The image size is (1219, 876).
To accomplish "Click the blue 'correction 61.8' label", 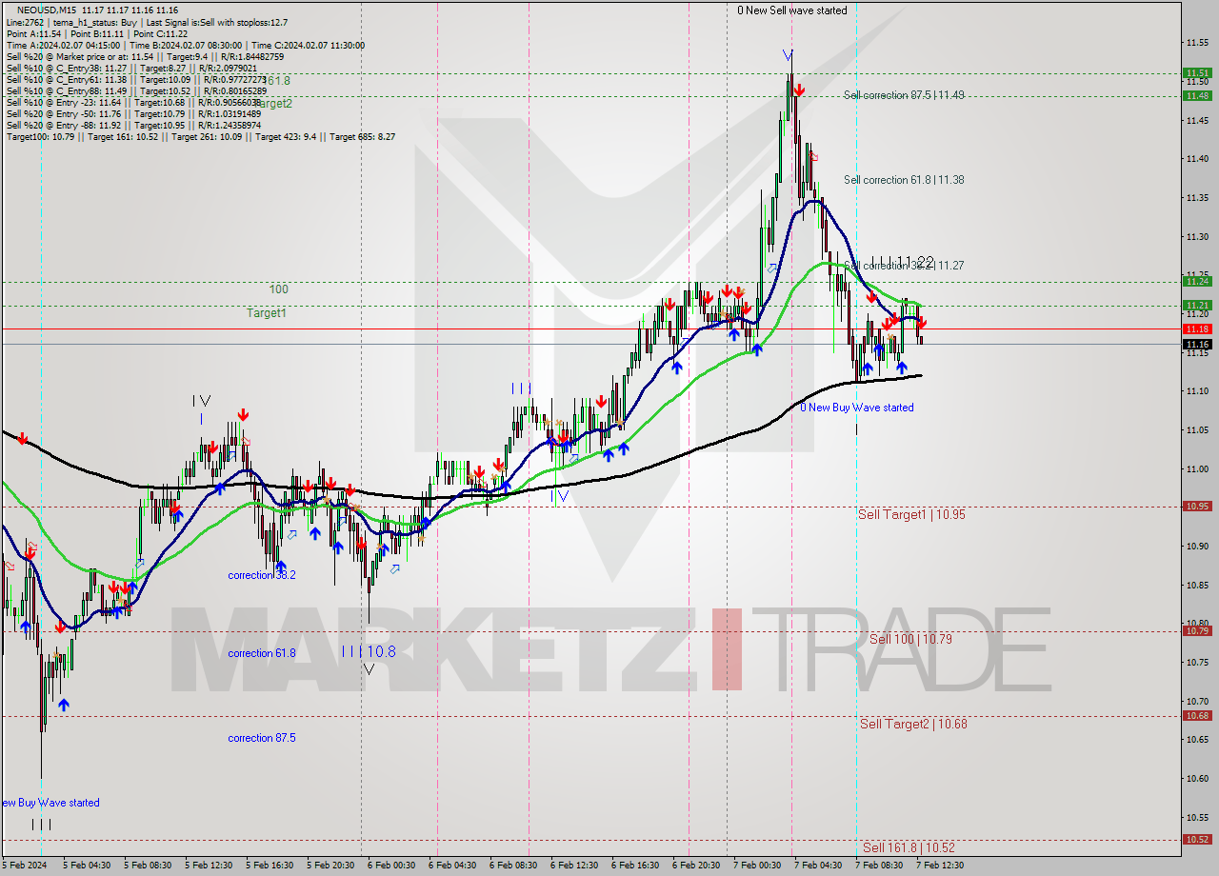I will (262, 653).
